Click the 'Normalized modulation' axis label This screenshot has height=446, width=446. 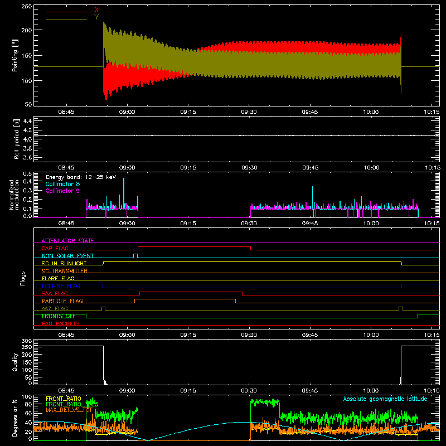[14, 195]
